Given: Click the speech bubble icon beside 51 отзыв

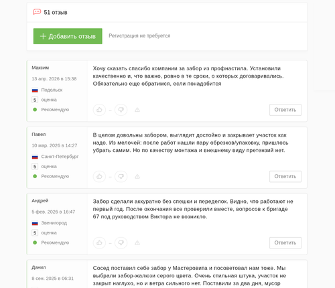Looking at the screenshot, I should 37,12.
